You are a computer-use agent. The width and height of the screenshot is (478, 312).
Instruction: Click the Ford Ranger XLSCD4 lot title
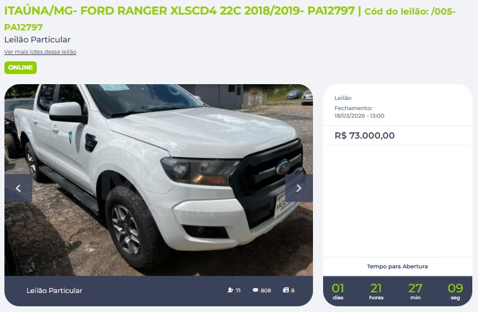[x=180, y=11]
